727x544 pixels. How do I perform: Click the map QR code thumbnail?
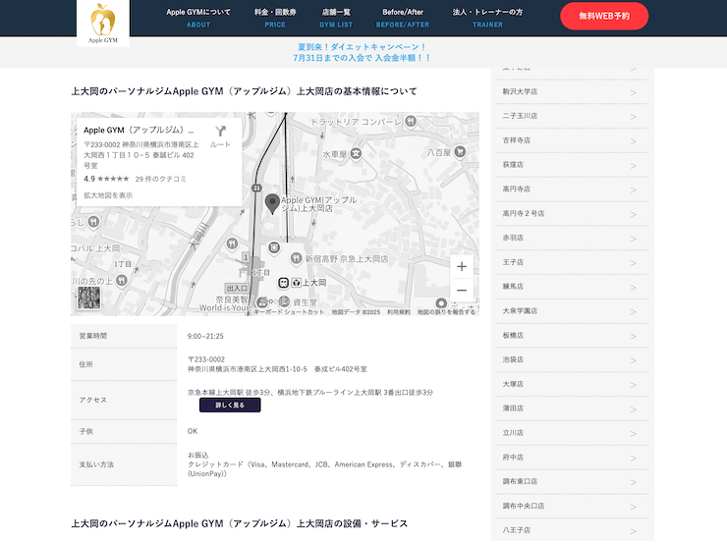[x=88, y=298]
